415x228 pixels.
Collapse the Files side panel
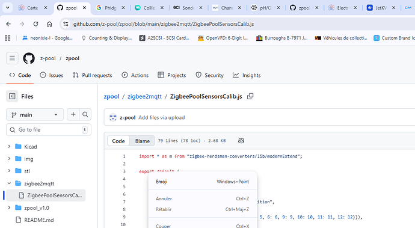(12, 96)
